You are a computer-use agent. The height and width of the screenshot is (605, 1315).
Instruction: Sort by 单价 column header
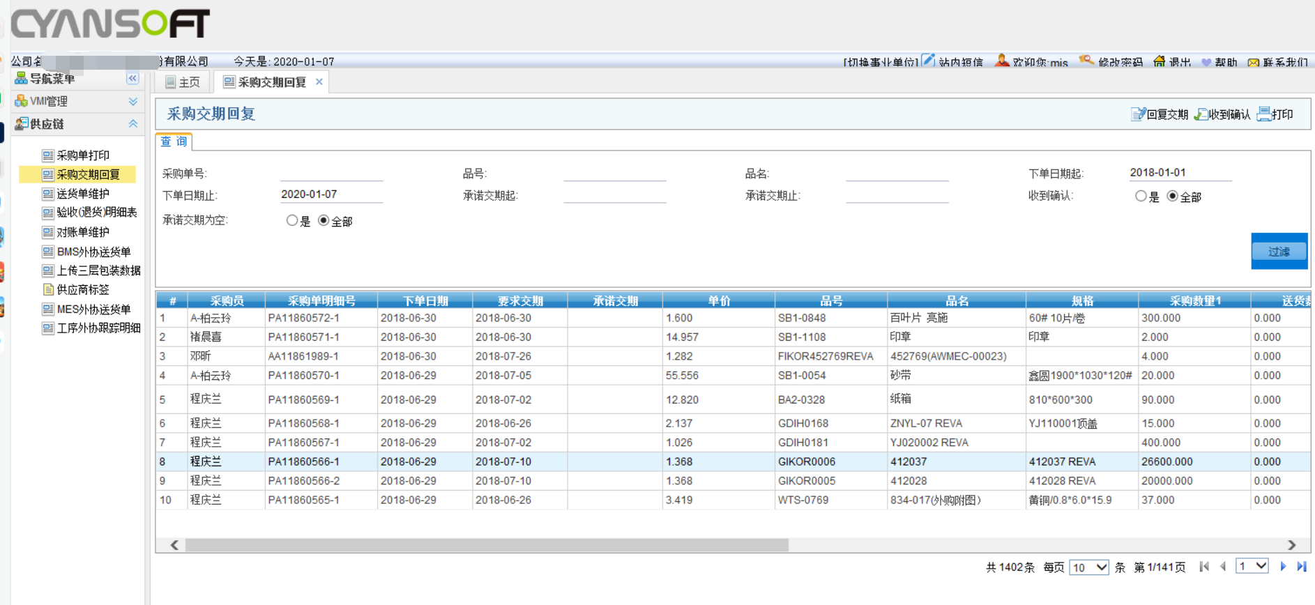[719, 300]
